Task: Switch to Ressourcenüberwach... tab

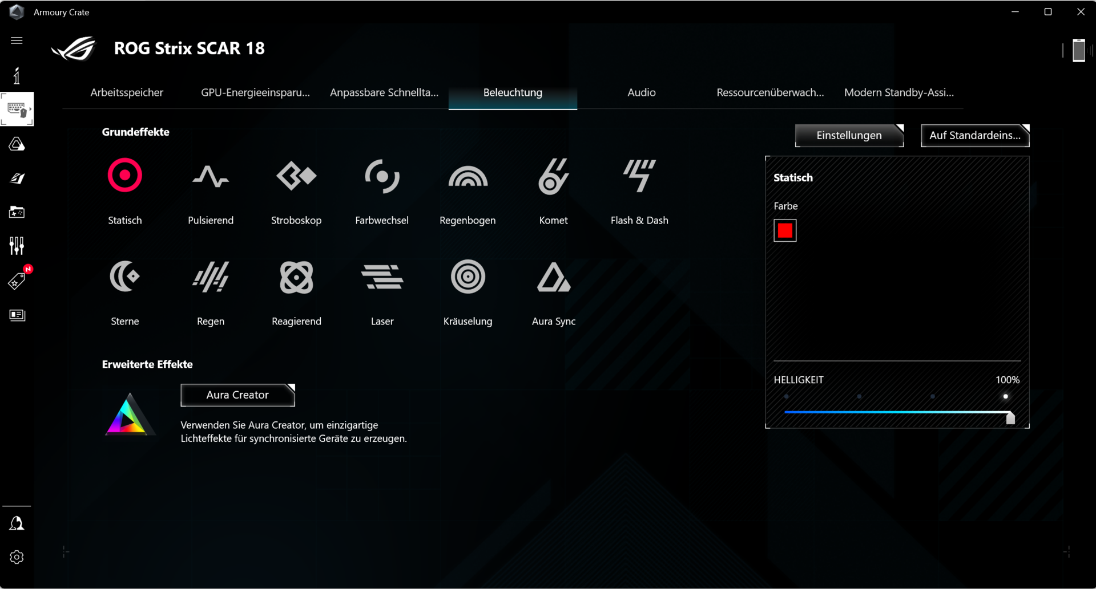Action: pyautogui.click(x=770, y=92)
